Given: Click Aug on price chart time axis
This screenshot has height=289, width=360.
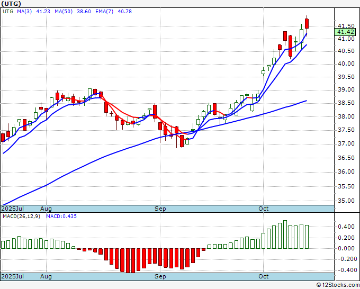Looking at the screenshot, I should point(46,209).
